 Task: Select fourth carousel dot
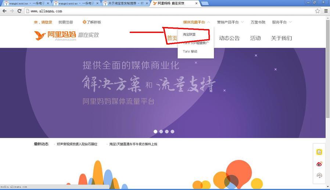[x=172, y=131]
